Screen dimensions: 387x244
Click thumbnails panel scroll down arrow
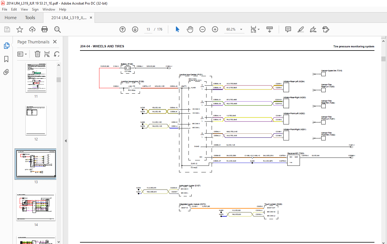pos(59,242)
